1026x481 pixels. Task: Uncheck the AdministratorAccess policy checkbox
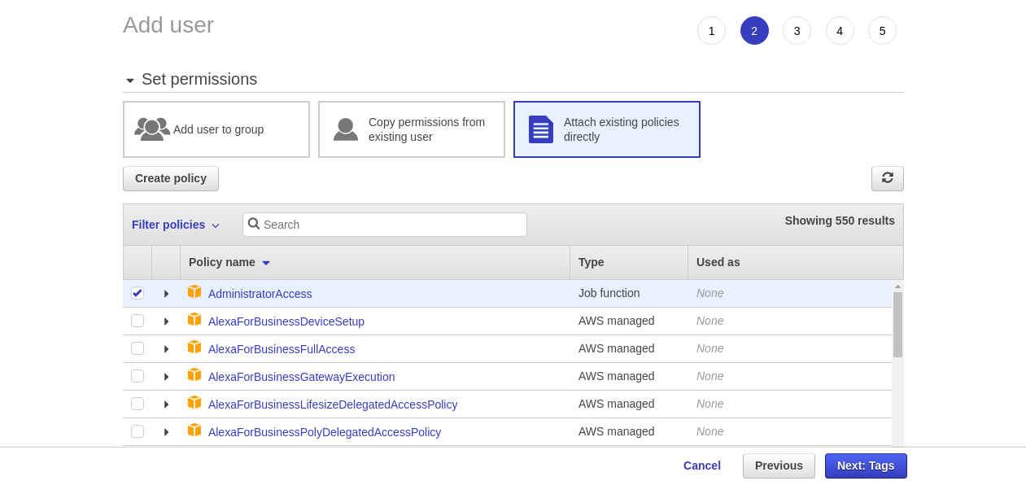pos(138,293)
